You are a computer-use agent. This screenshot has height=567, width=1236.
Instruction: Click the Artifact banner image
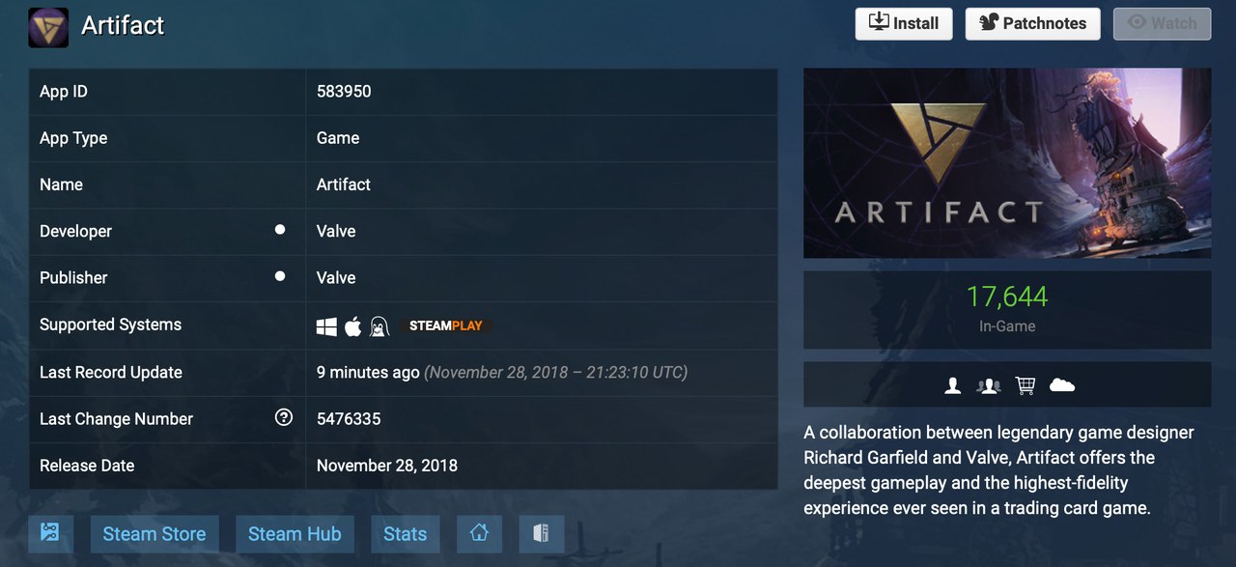tap(1007, 162)
